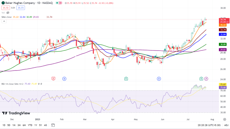Click the brown 33.74 price scale label
Screen dimensions: 230x129
(223, 30)
